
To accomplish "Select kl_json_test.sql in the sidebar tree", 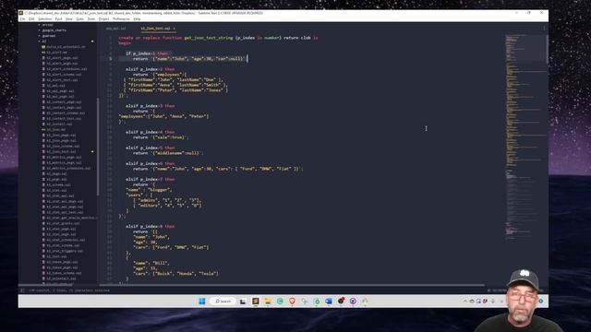I will click(x=62, y=151).
